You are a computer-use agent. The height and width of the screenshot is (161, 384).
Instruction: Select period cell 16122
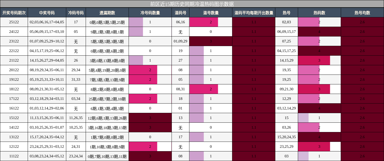pos(14,108)
